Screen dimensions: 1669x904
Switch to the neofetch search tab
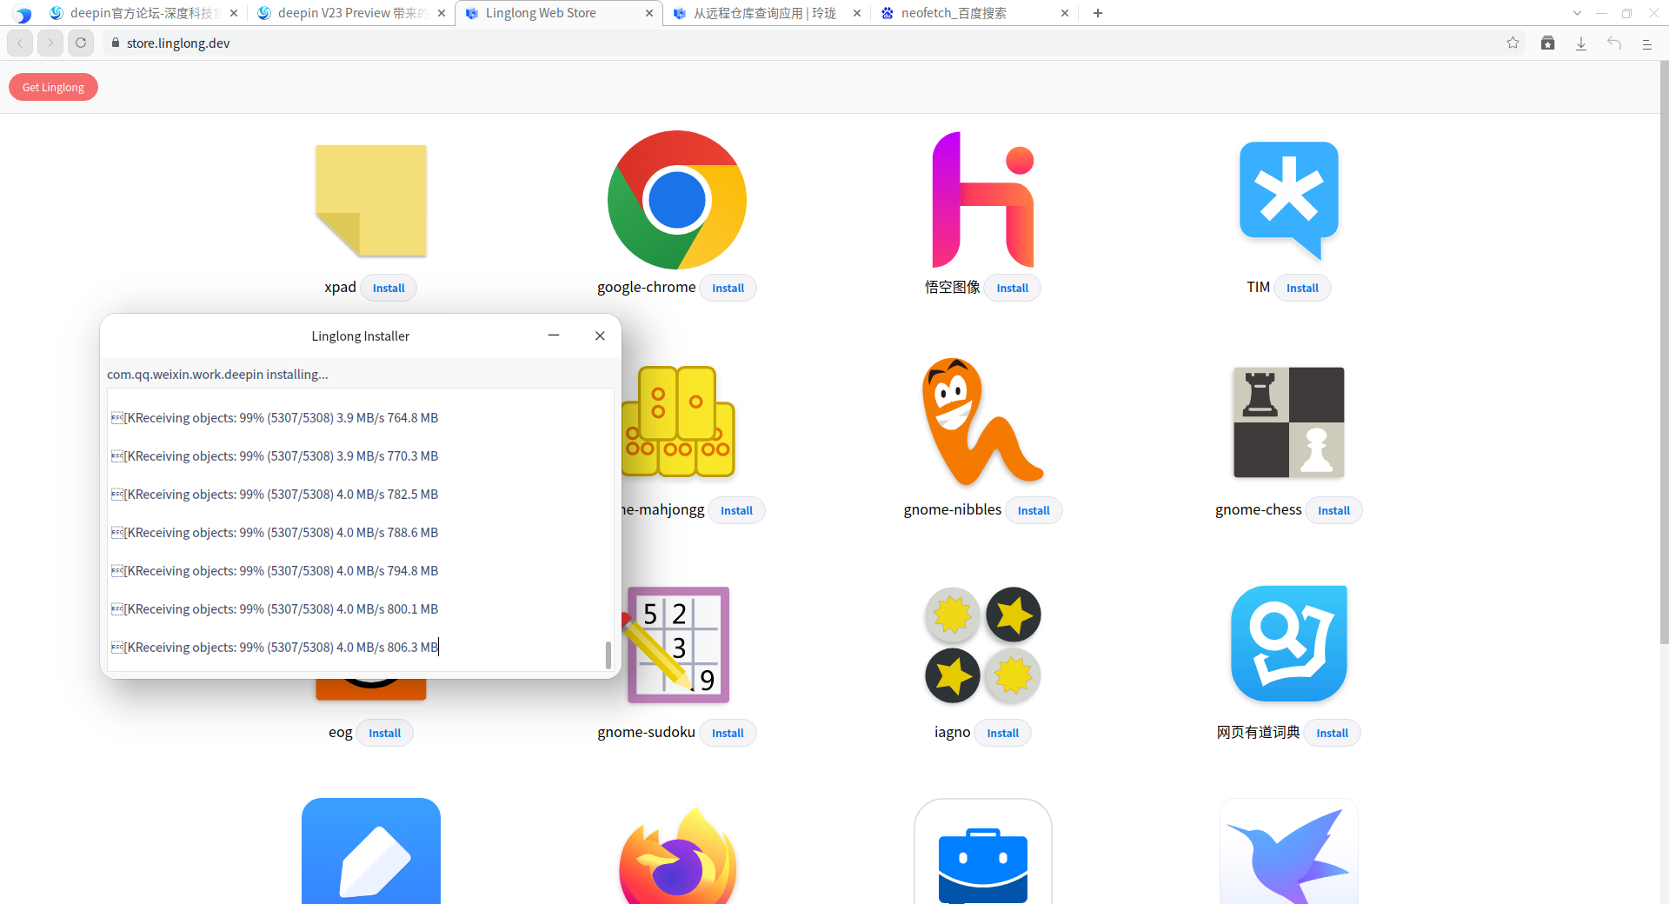click(x=965, y=13)
